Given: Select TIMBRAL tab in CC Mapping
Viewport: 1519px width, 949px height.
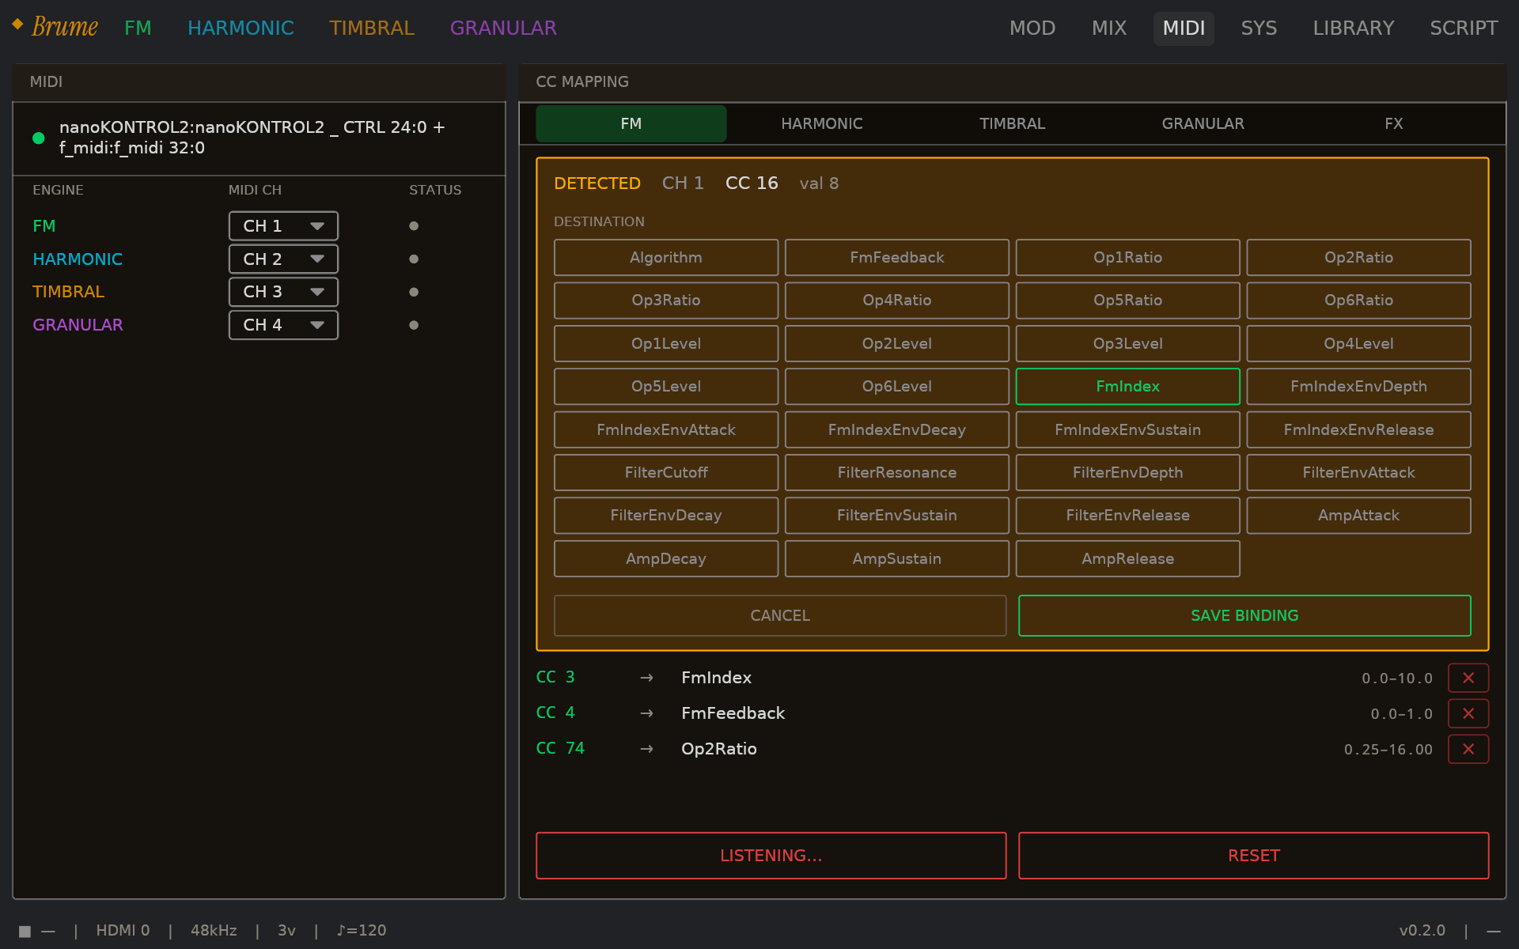Looking at the screenshot, I should (x=1013, y=123).
